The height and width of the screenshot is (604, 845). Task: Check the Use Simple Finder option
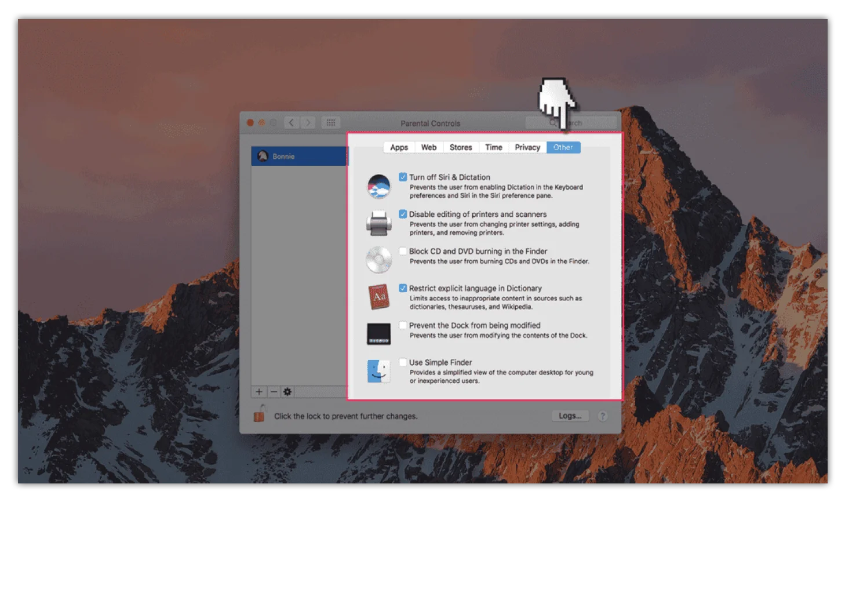click(x=403, y=362)
